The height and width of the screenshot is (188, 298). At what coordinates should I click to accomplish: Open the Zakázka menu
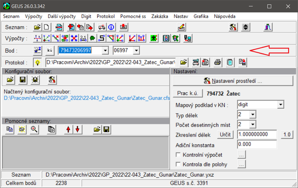[x=160, y=16]
